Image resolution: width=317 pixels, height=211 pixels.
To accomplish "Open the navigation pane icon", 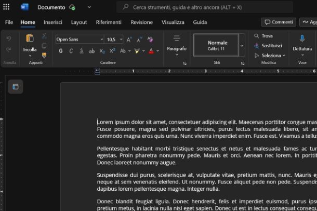I will [x=16, y=87].
